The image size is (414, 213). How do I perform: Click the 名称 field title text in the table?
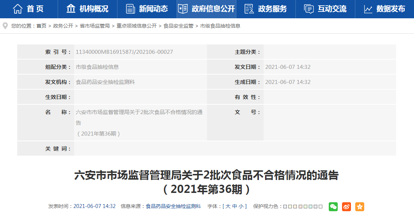coord(139,123)
